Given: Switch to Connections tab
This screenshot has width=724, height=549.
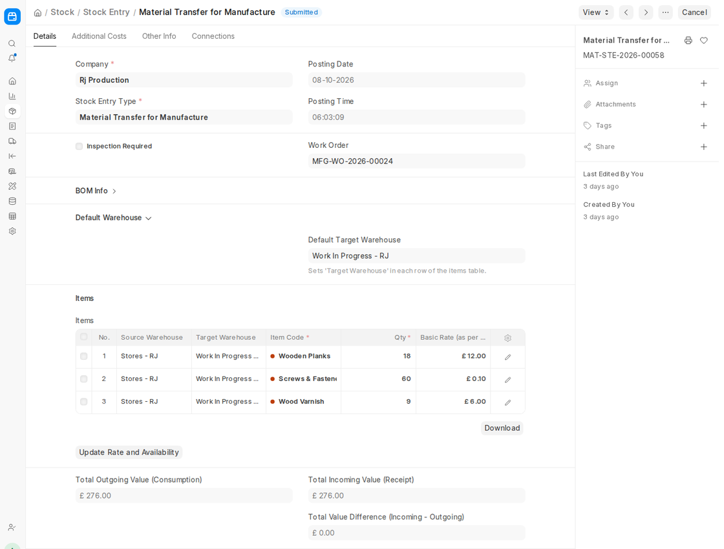Looking at the screenshot, I should click(213, 36).
